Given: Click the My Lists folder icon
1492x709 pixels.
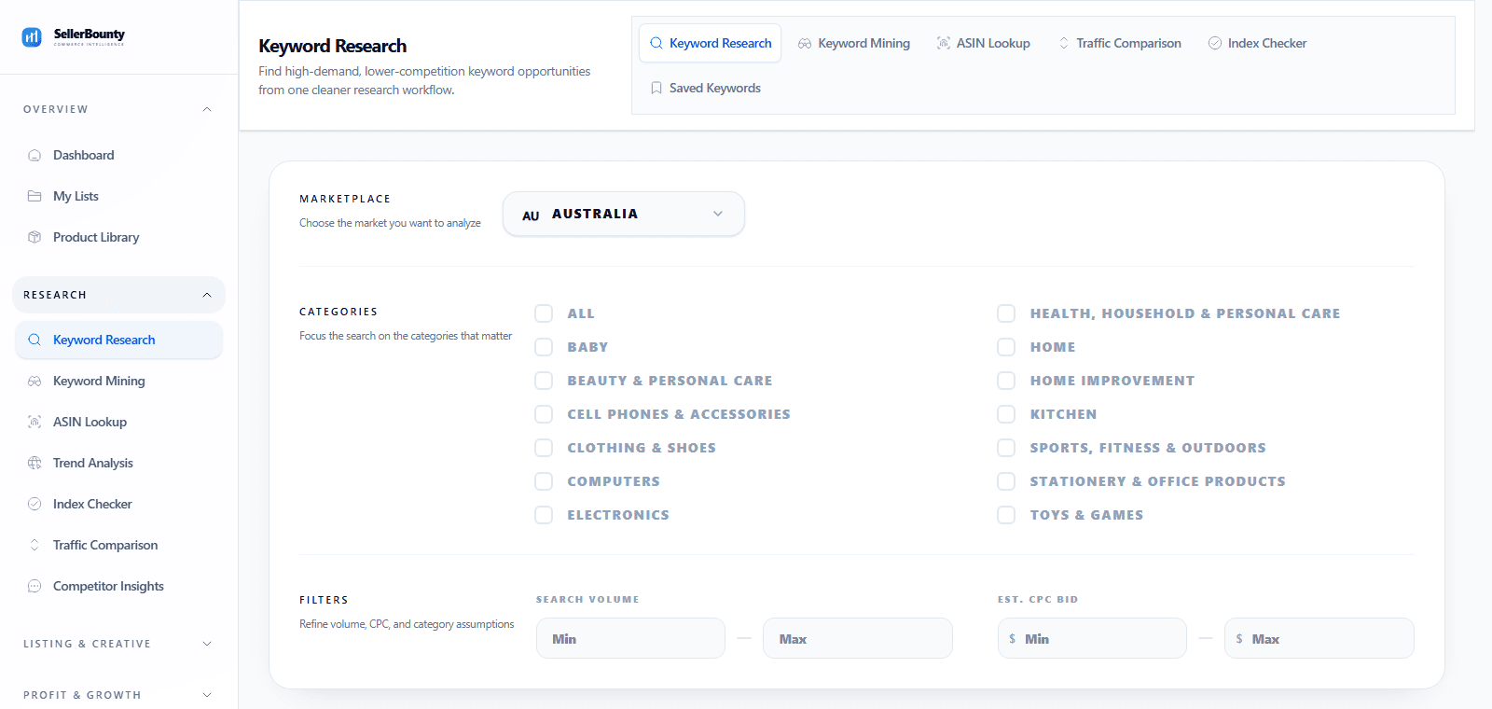Looking at the screenshot, I should pos(35,197).
